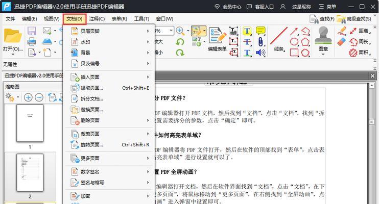The width and height of the screenshot is (379, 204).
Task: Select 贝茨编号 menu entry
Action: [109, 64]
